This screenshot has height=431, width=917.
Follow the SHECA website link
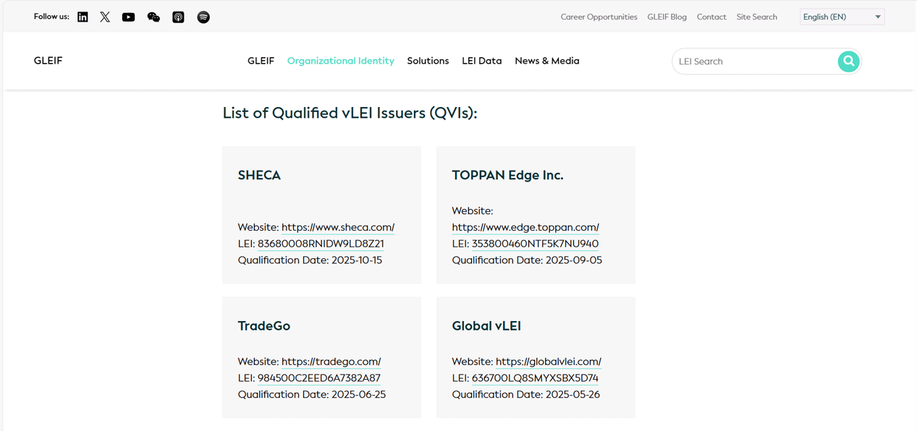(337, 227)
